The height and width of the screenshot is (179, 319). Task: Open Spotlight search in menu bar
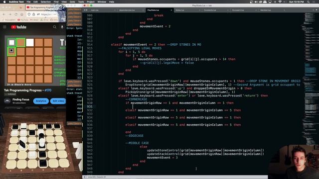[309, 2]
